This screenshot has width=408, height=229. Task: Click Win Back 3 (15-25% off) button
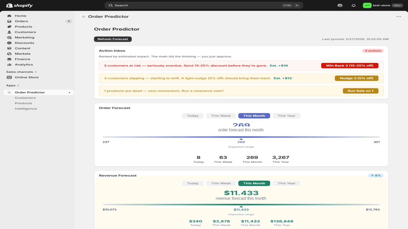350,66
